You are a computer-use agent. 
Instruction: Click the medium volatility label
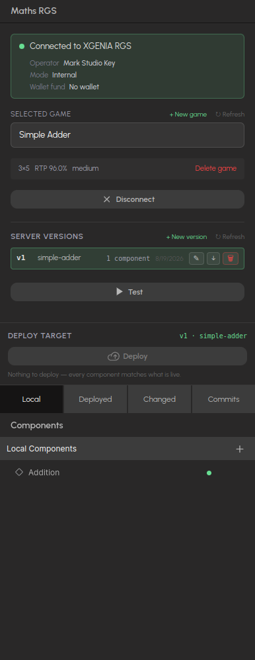(x=85, y=168)
